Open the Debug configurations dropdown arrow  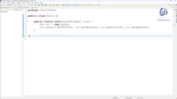[37, 5]
